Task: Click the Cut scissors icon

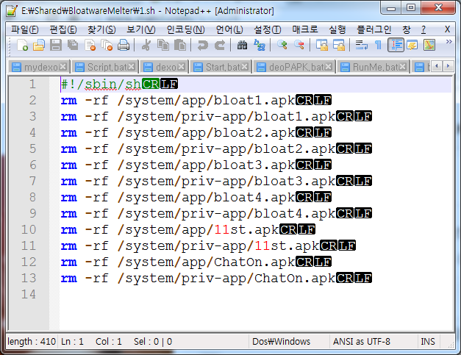Action: click(146, 46)
